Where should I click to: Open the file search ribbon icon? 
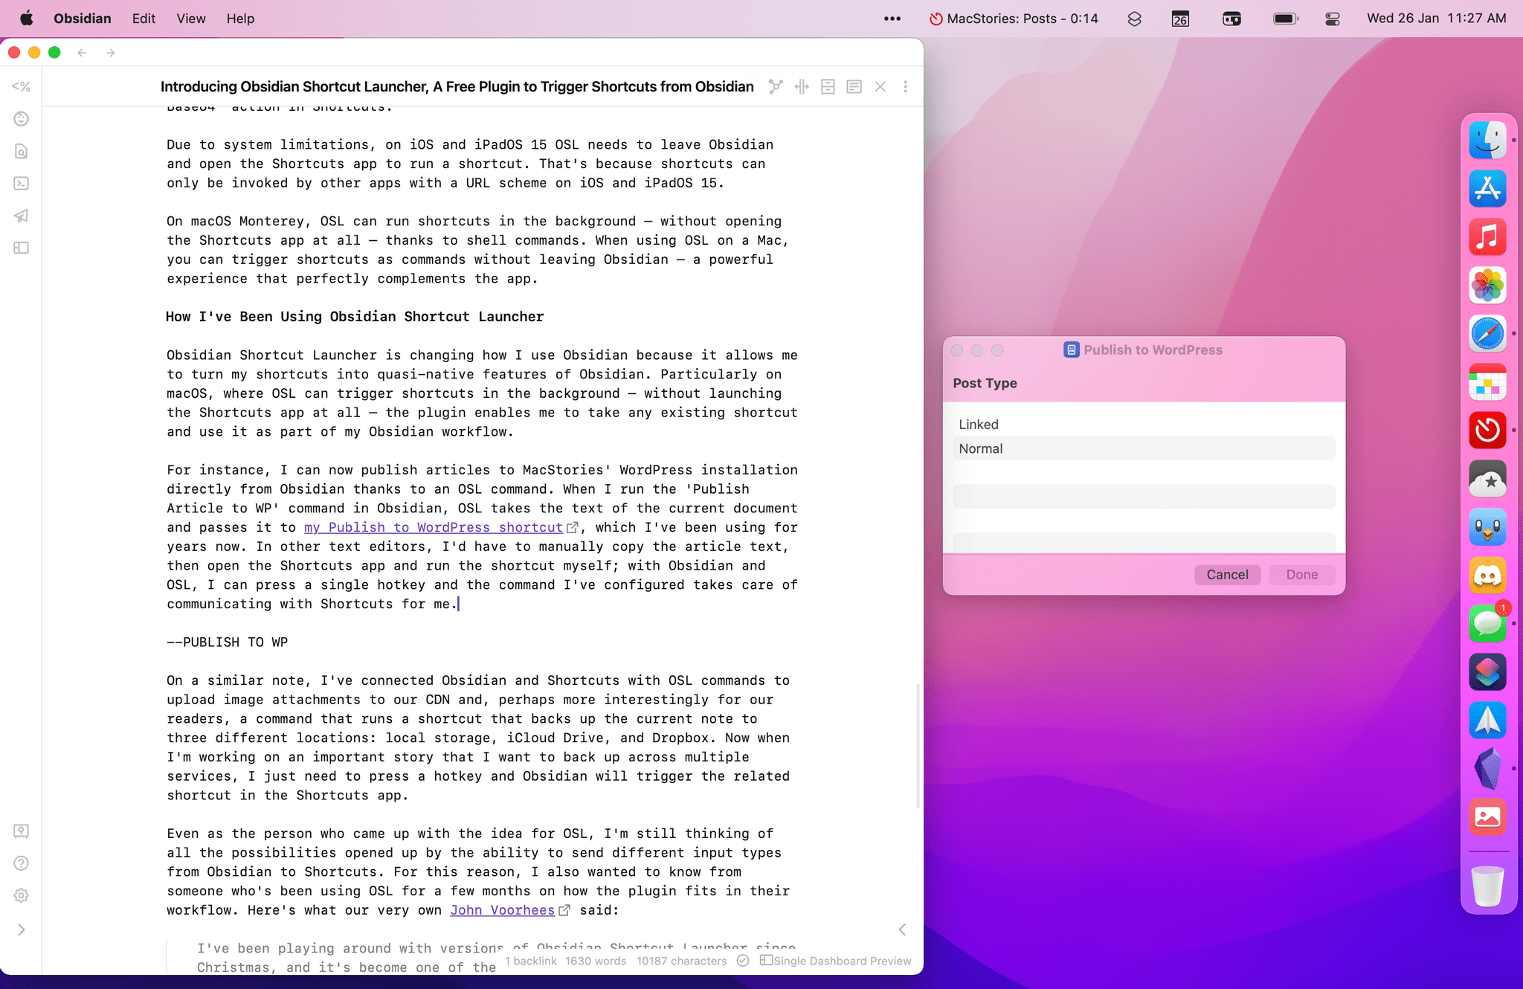(21, 151)
